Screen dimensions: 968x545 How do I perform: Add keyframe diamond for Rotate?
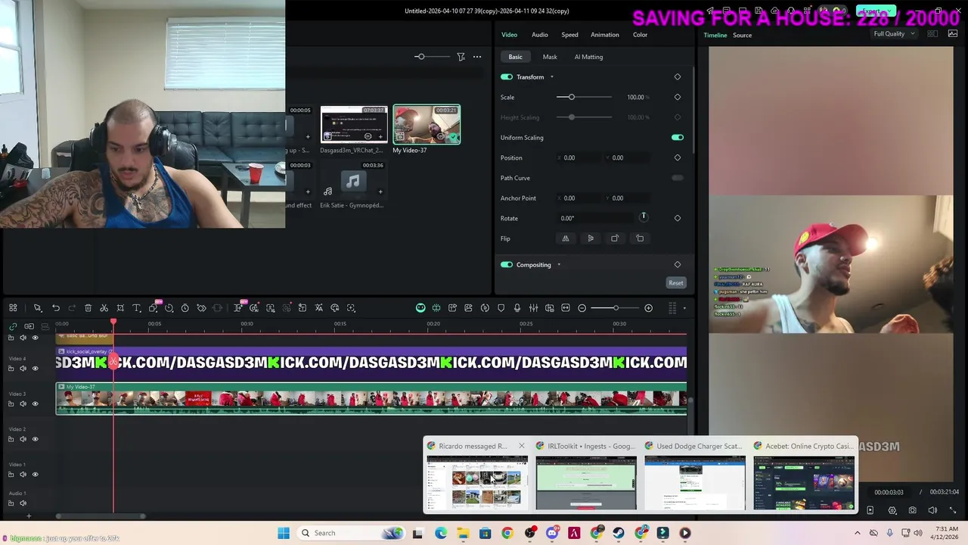click(x=678, y=218)
